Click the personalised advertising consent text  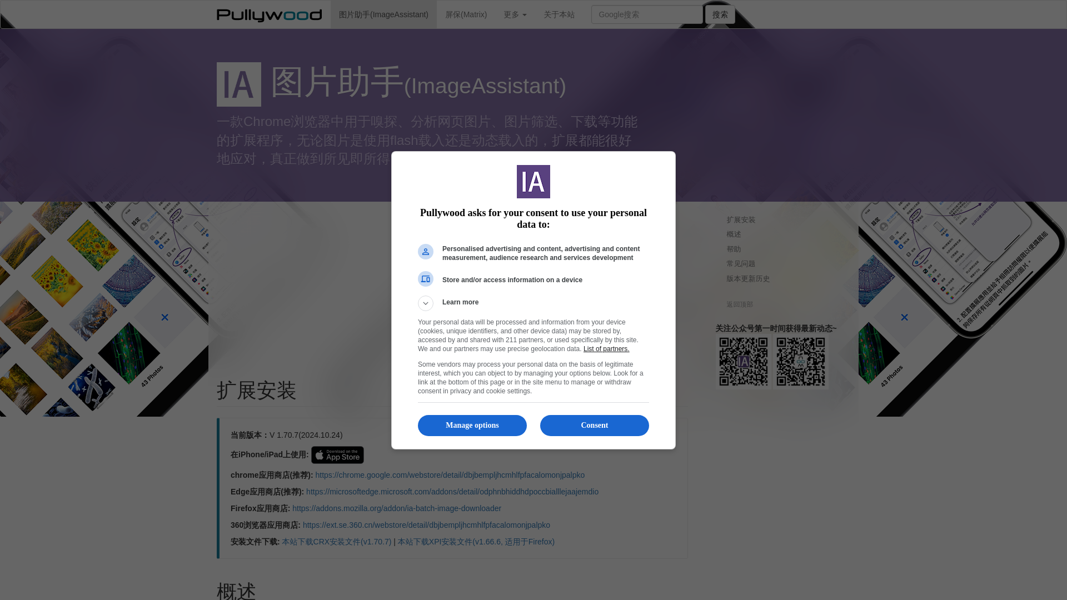coord(541,253)
